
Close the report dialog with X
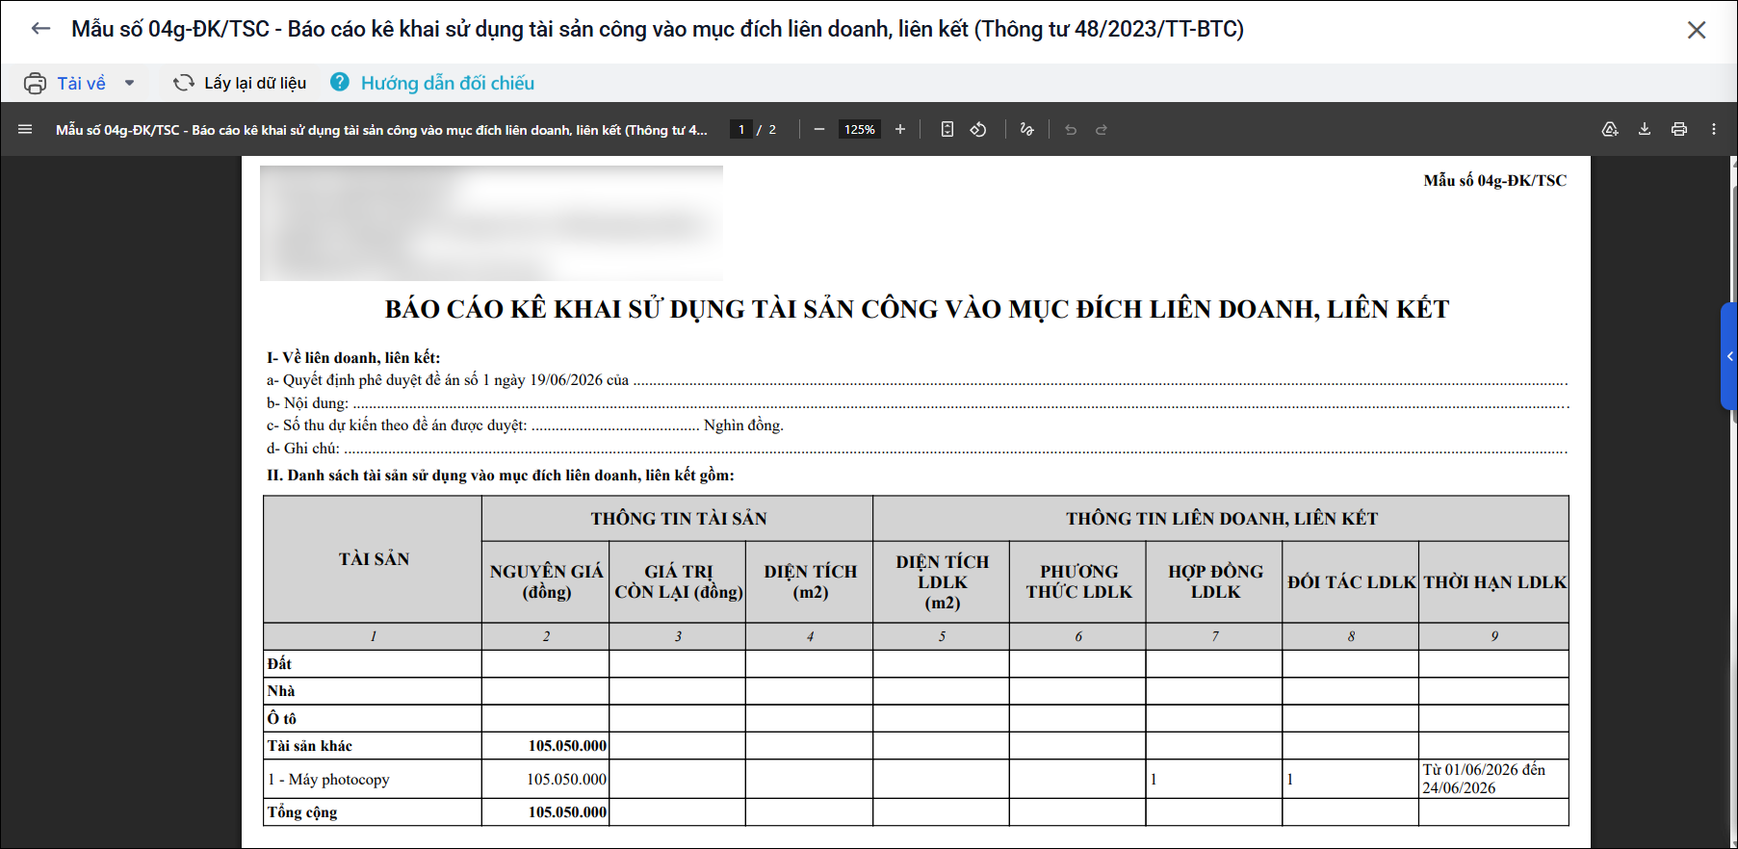[x=1697, y=30]
